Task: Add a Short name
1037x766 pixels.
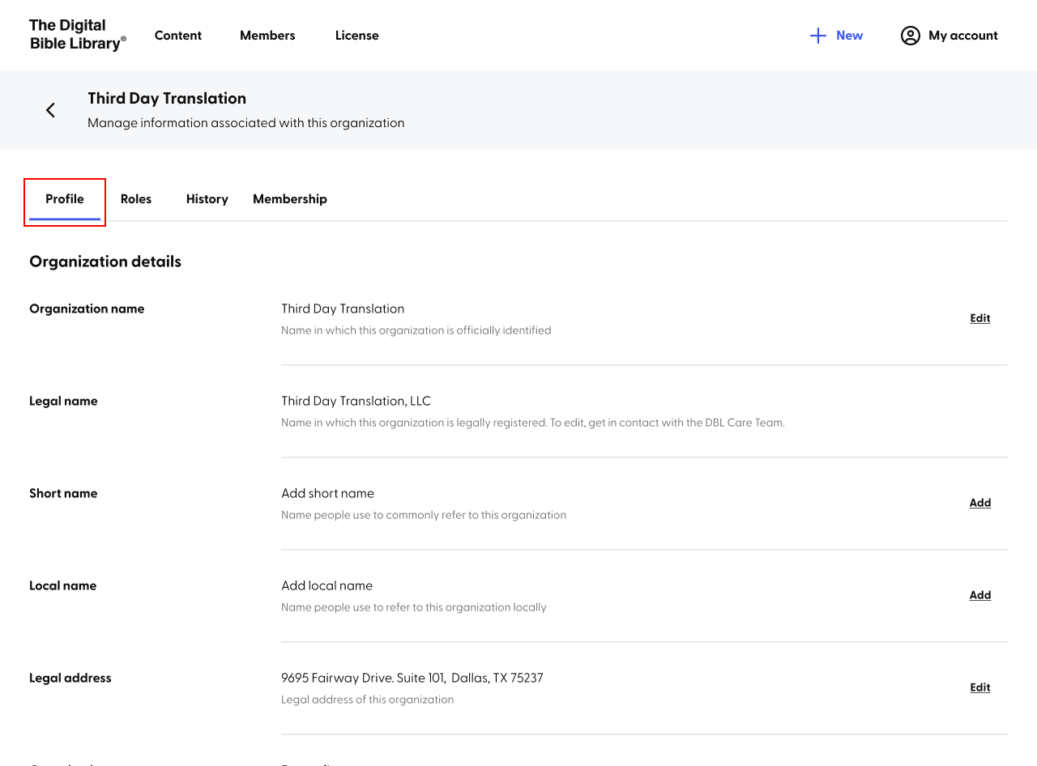Action: pos(980,503)
